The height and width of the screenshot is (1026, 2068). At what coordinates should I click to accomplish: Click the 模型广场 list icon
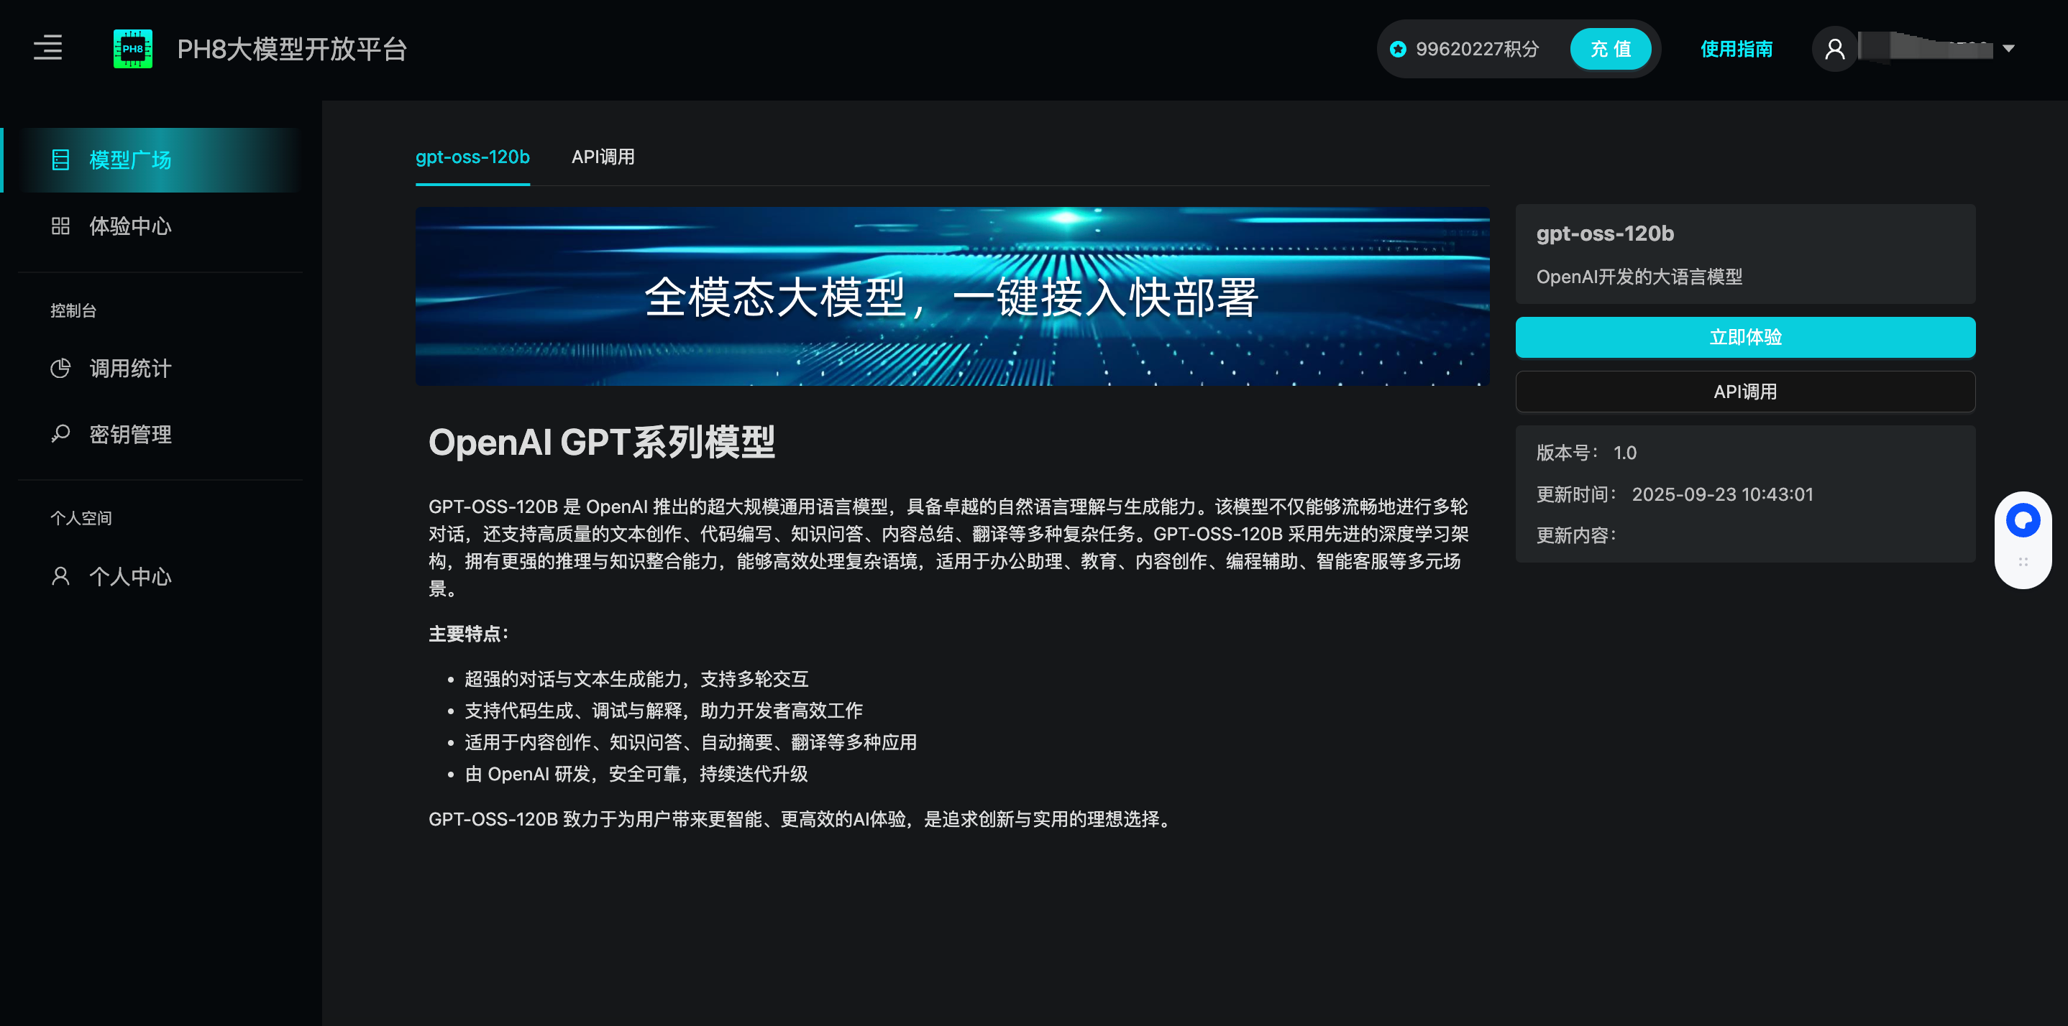pos(60,160)
